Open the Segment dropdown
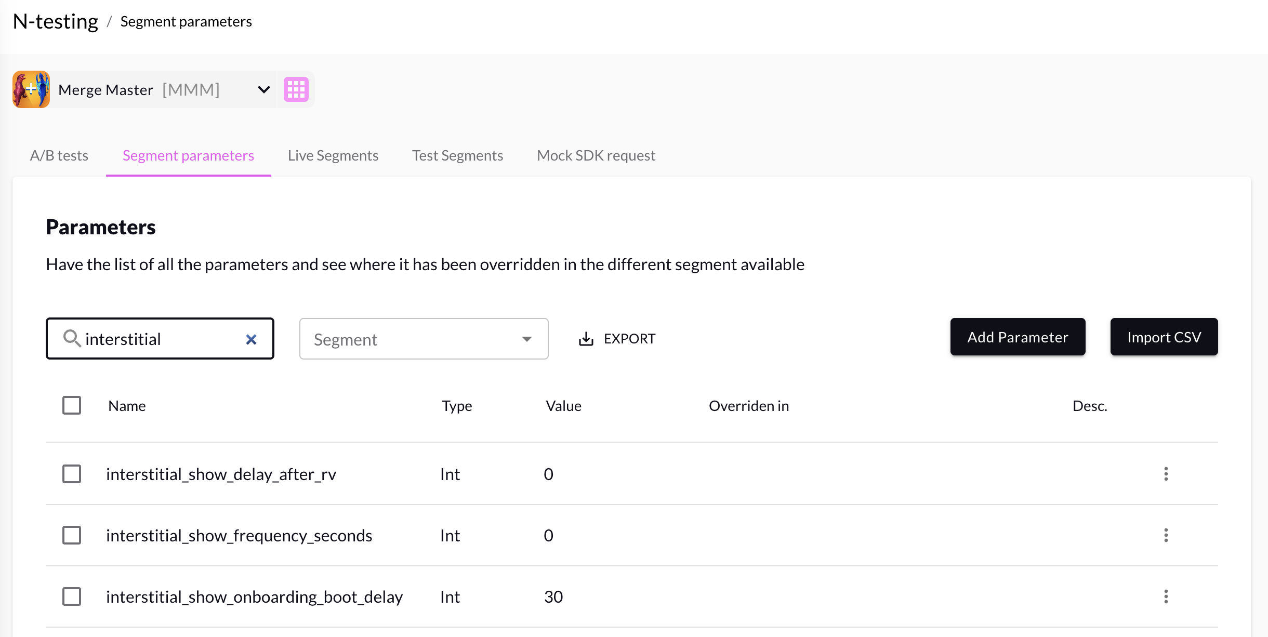The height and width of the screenshot is (637, 1268). (x=424, y=339)
